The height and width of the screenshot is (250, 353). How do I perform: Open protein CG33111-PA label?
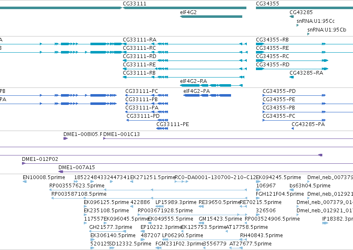(x=142, y=108)
